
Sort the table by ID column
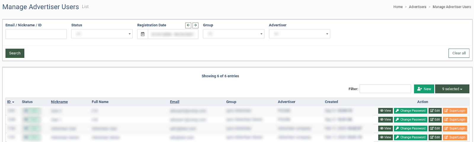tap(11, 102)
